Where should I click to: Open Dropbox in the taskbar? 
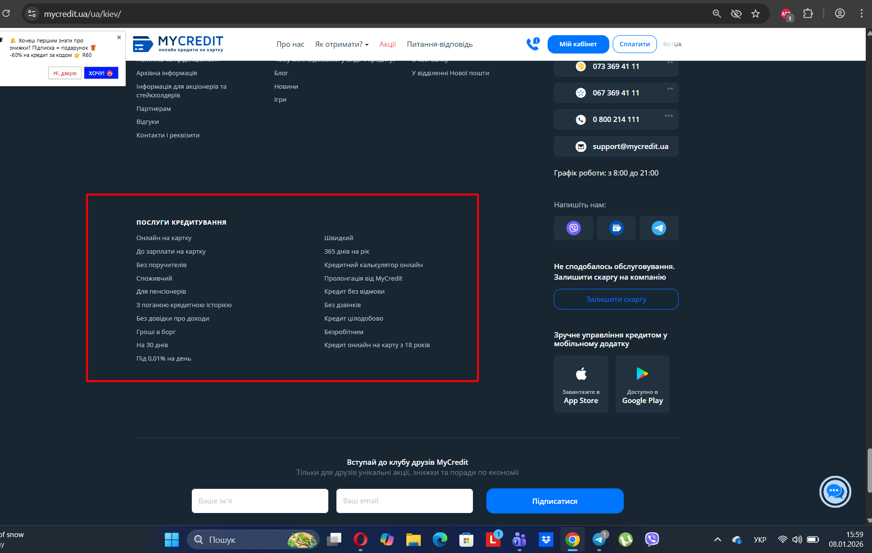pos(546,540)
